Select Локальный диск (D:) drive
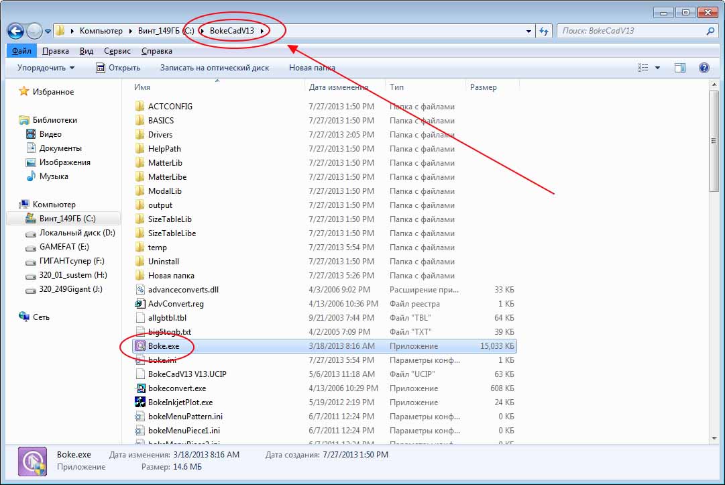725x485 pixels. pyautogui.click(x=76, y=233)
